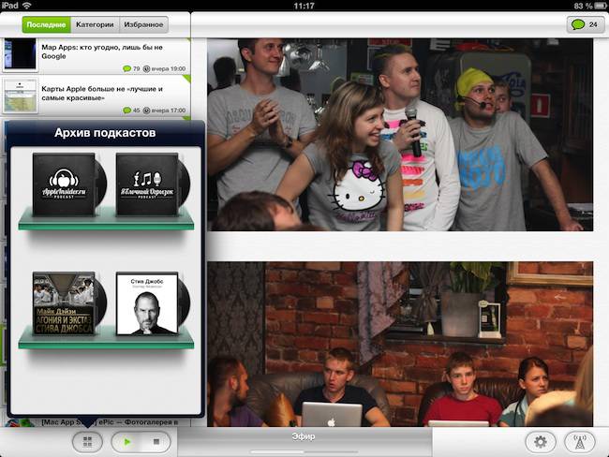This screenshot has height=457, width=609.
Task: Toggle the podcast archive grid button
Action: (x=87, y=441)
